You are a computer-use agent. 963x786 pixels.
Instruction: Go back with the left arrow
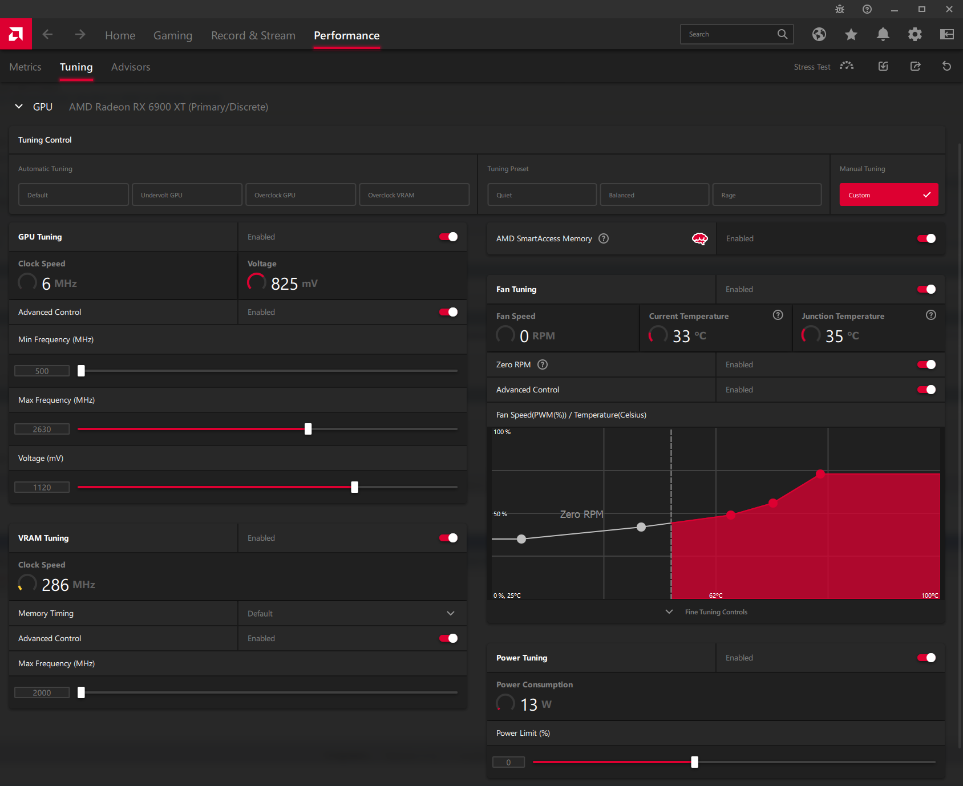click(47, 35)
